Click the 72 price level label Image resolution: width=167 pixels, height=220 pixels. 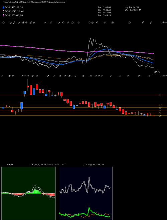160,95
